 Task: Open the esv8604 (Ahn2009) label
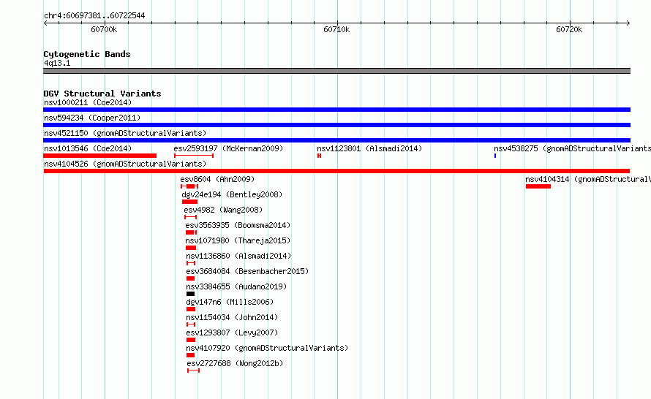pyautogui.click(x=217, y=179)
